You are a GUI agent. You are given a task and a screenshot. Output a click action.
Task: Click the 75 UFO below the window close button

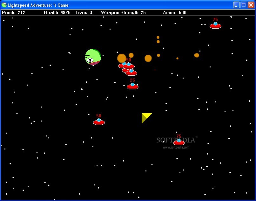click(x=216, y=25)
